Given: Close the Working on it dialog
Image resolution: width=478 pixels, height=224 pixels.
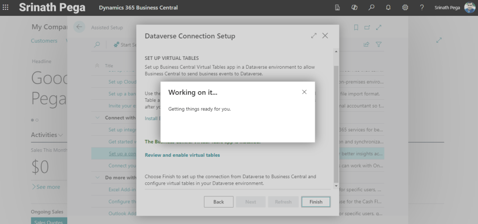Looking at the screenshot, I should [304, 92].
